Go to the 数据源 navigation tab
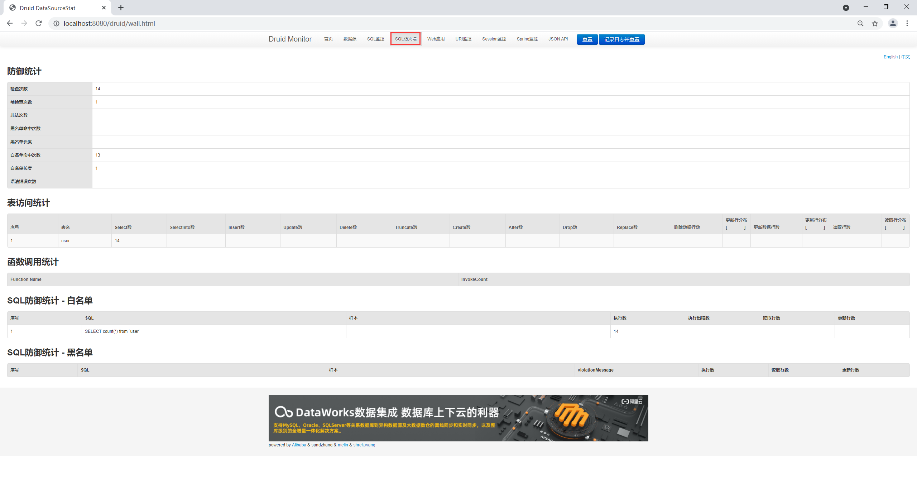Screen dimensions: 917x498 pyautogui.click(x=350, y=39)
